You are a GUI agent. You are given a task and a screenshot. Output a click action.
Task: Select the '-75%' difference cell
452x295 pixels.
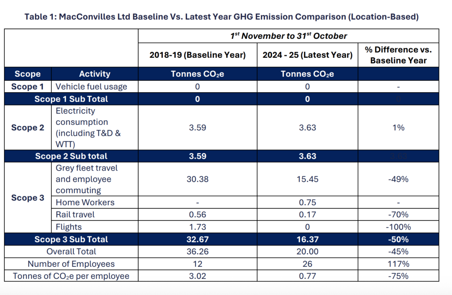[399, 276]
